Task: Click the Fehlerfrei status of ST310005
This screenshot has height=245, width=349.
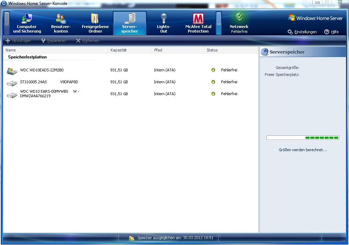Action: coord(229,82)
